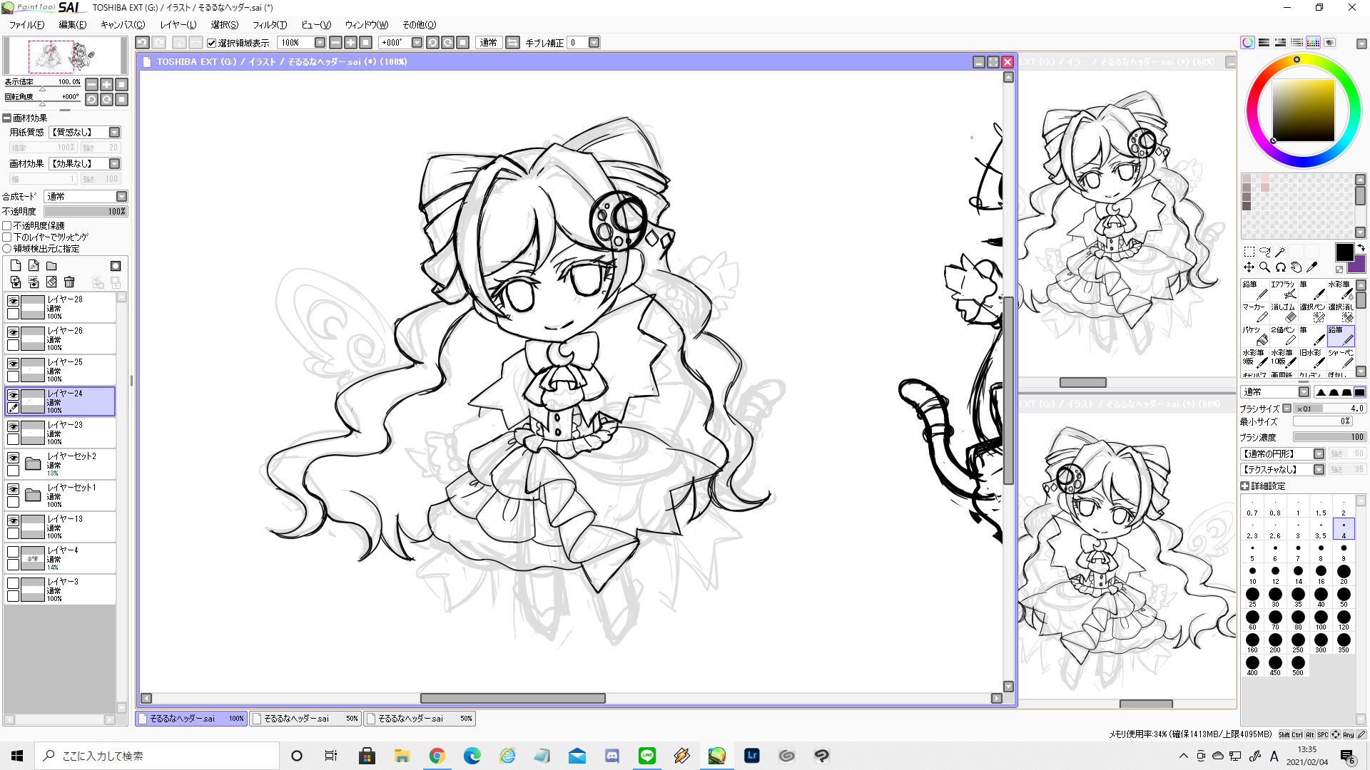Open the 用紙質感 paper texture dropdown

coord(114,133)
